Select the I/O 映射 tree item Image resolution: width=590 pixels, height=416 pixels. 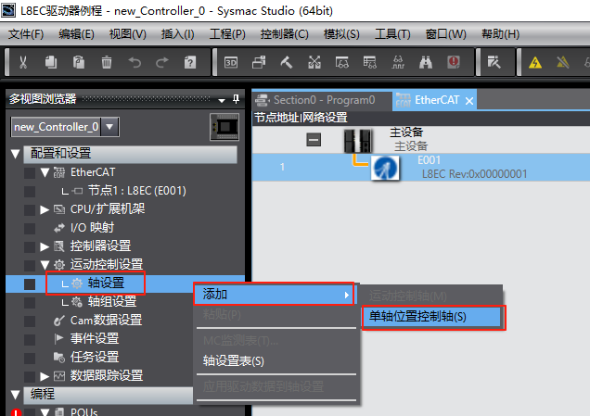(x=92, y=228)
